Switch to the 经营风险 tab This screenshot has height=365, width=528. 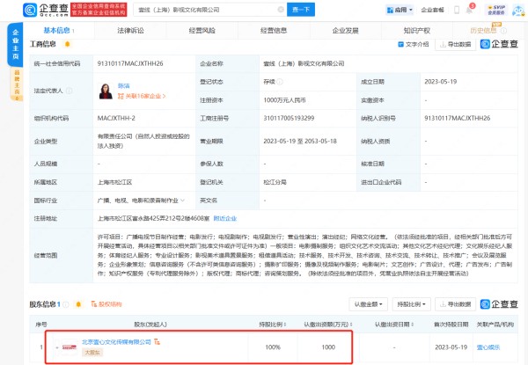click(x=202, y=31)
